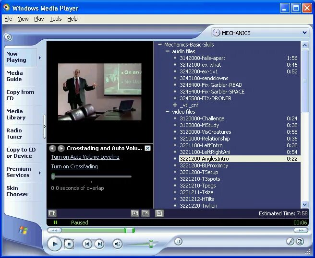315x258 pixels.
Task: Click the video size to fit icon
Action: (135, 213)
